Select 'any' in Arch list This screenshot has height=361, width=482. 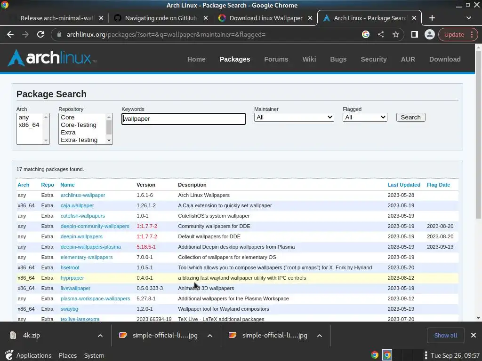pyautogui.click(x=24, y=118)
